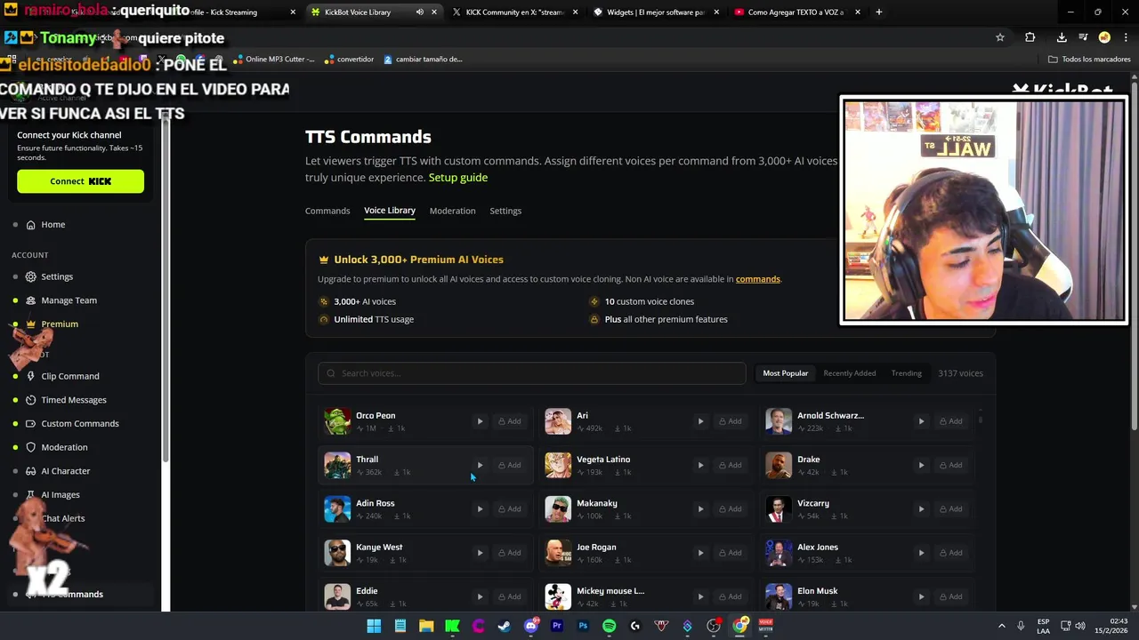Open Premium in the sidebar
This screenshot has width=1139, height=640.
59,324
